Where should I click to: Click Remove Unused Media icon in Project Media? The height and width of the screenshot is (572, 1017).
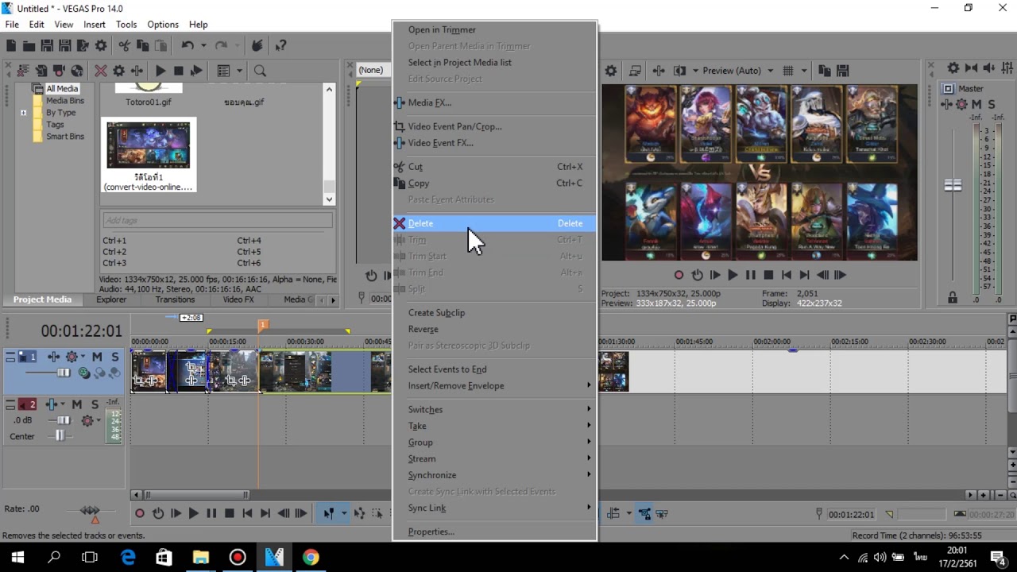(23, 71)
